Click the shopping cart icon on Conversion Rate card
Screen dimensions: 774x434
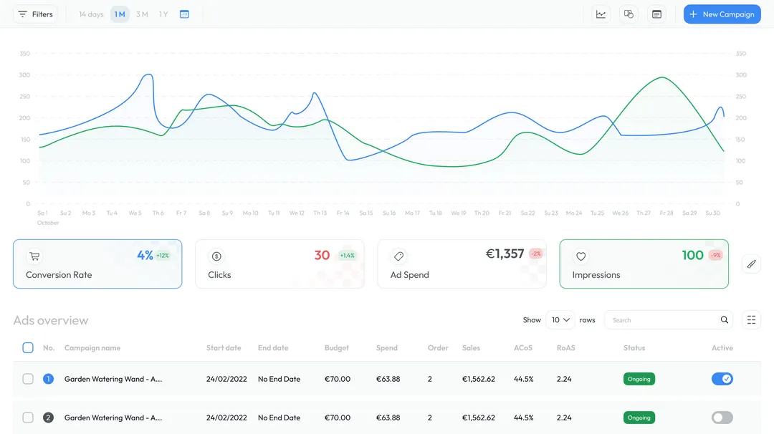[34, 256]
